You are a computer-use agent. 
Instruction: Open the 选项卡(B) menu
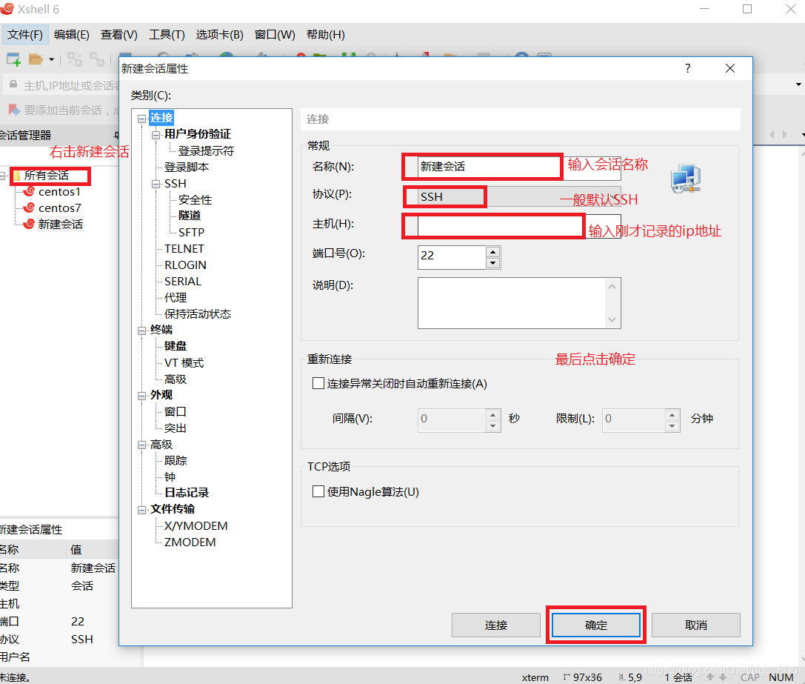pyautogui.click(x=220, y=34)
